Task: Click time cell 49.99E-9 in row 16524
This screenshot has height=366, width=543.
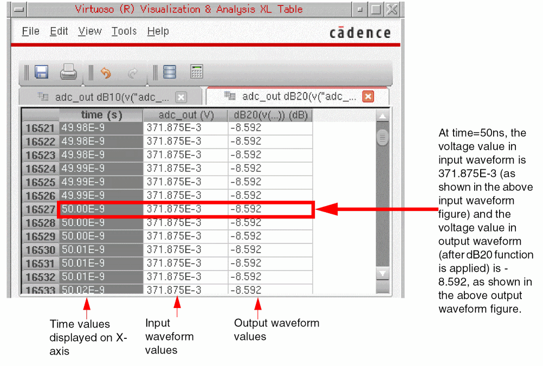Action: pos(101,169)
